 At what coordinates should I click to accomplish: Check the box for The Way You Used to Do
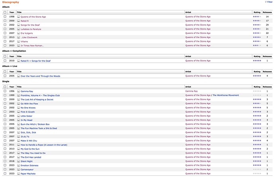tap(5, 153)
